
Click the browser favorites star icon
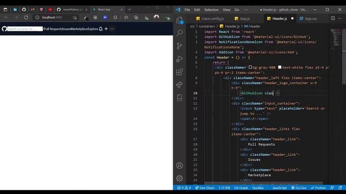pos(126,17)
